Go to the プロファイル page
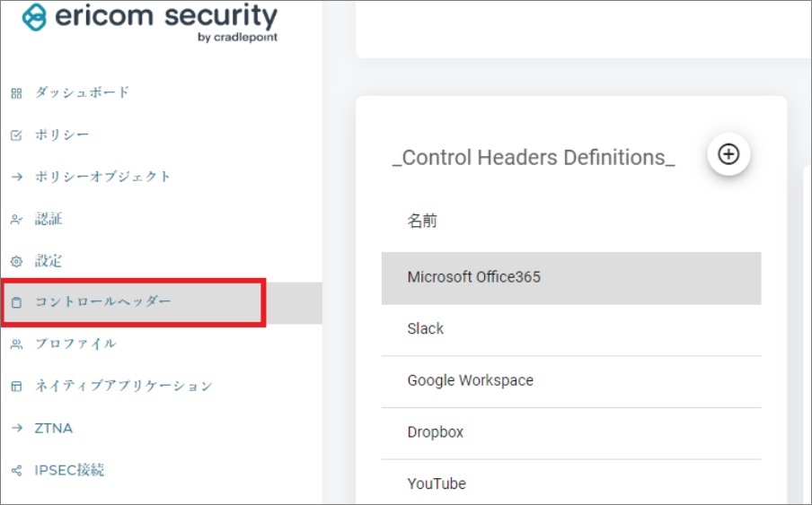 [75, 344]
